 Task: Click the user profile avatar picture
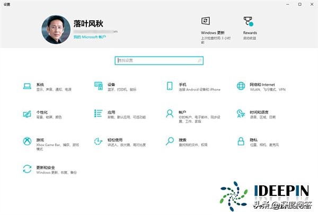tap(56, 30)
